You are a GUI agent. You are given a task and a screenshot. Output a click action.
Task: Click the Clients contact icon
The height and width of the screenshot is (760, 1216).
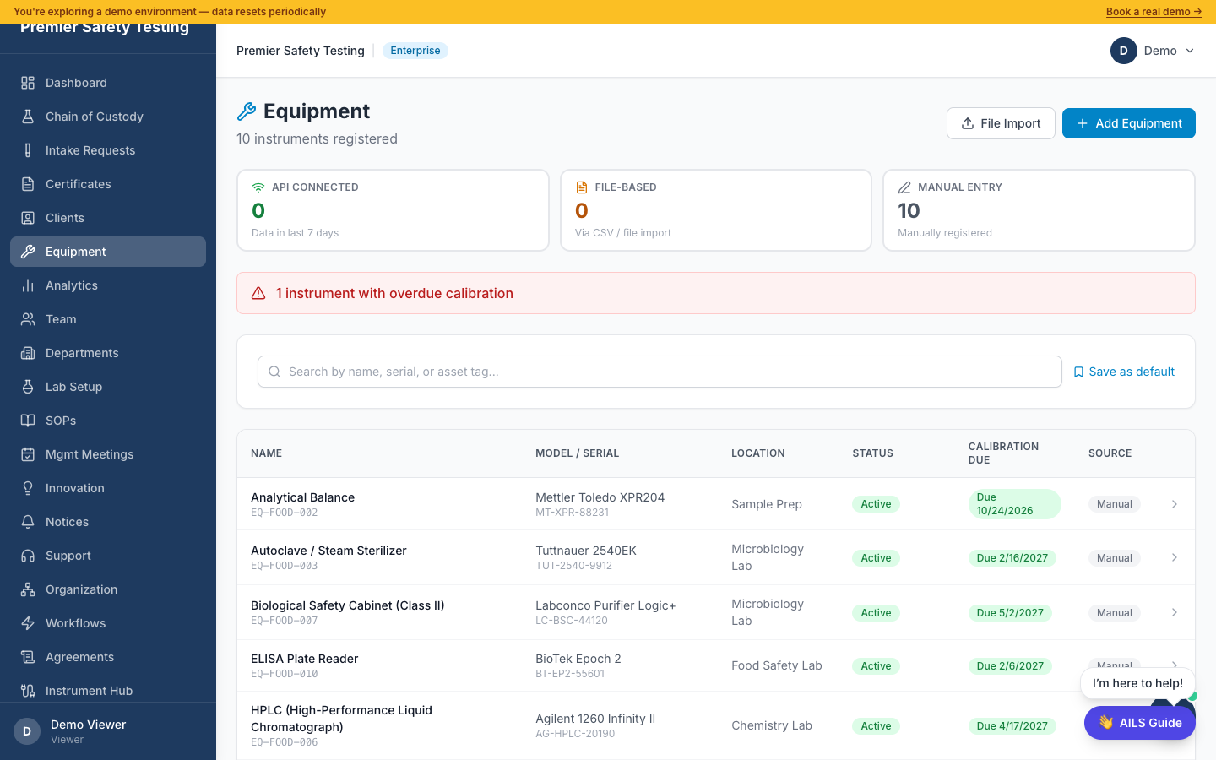click(x=28, y=218)
